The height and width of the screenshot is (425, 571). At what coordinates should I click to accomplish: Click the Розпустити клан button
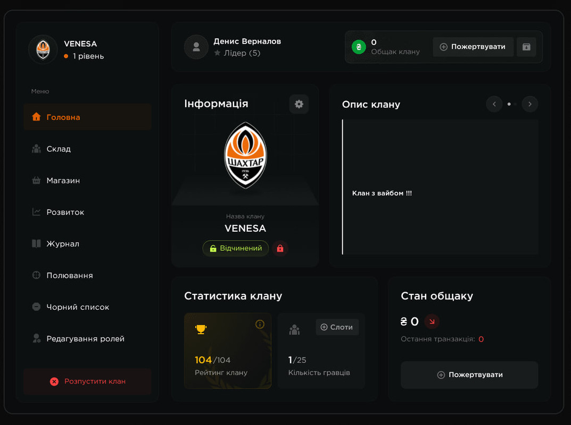[87, 381]
